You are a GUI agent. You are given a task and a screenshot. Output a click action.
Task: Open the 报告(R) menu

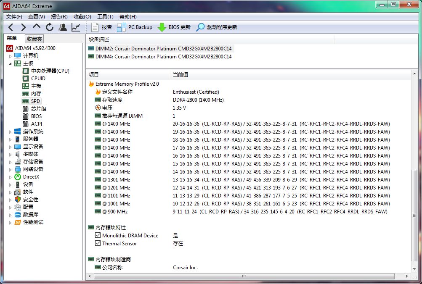coord(59,17)
